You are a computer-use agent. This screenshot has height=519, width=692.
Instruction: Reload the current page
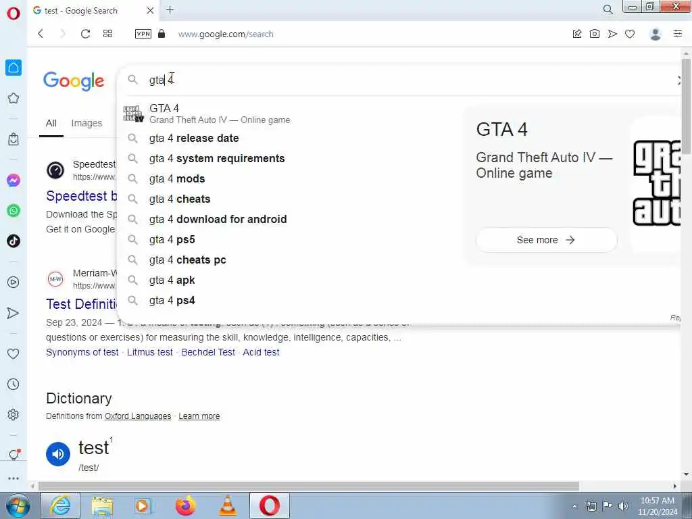(x=86, y=34)
